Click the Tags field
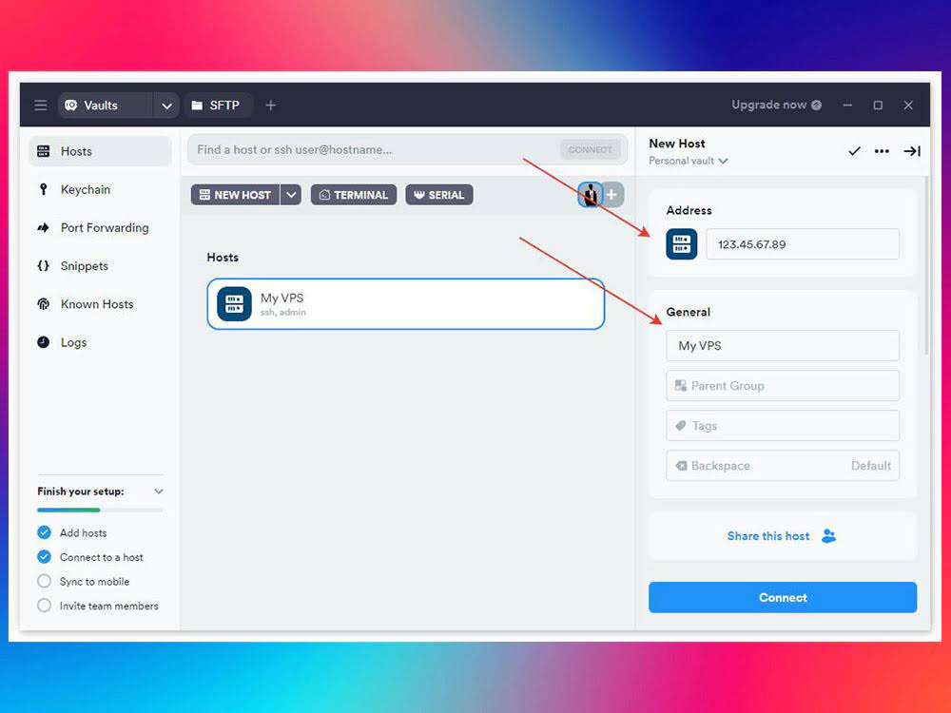Viewport: 951px width, 713px height. 783,426
